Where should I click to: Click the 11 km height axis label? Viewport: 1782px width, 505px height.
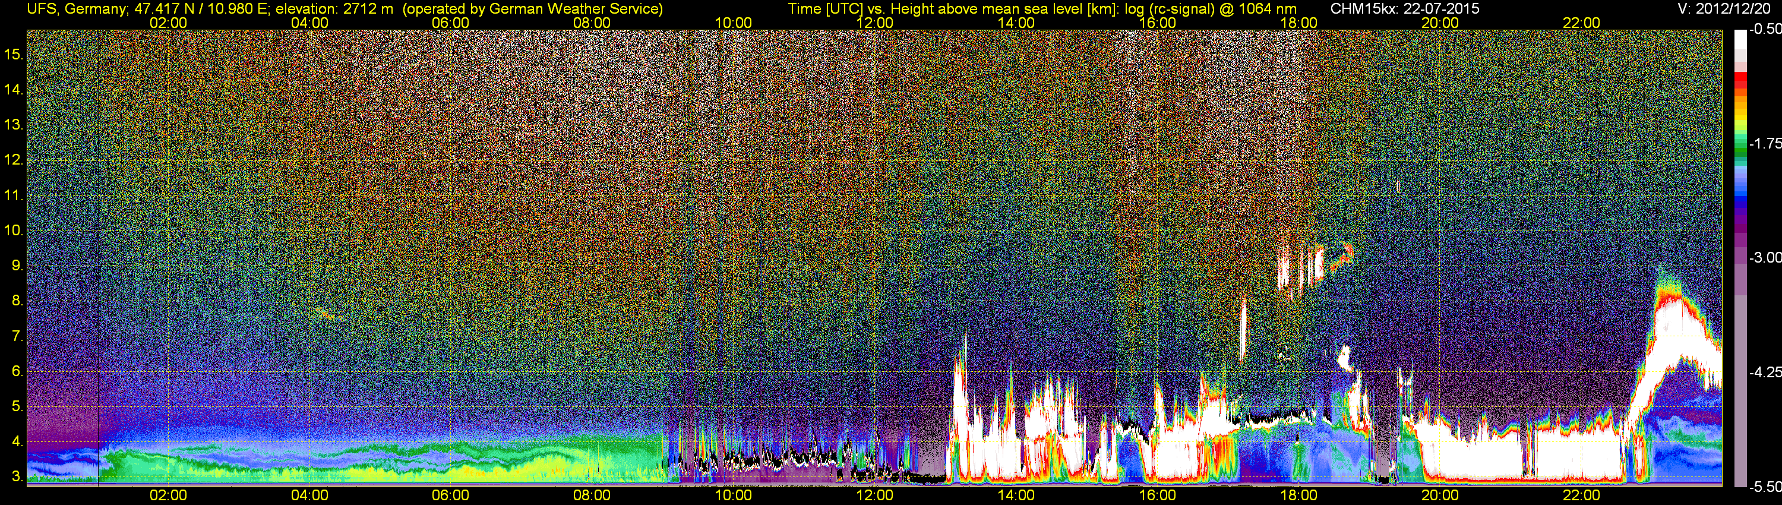coord(13,196)
